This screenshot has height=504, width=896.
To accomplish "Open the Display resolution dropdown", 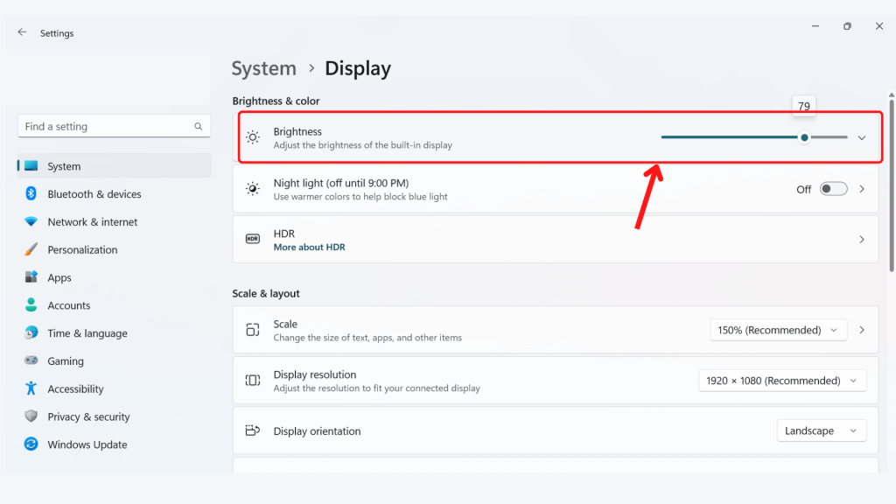I will pyautogui.click(x=782, y=381).
